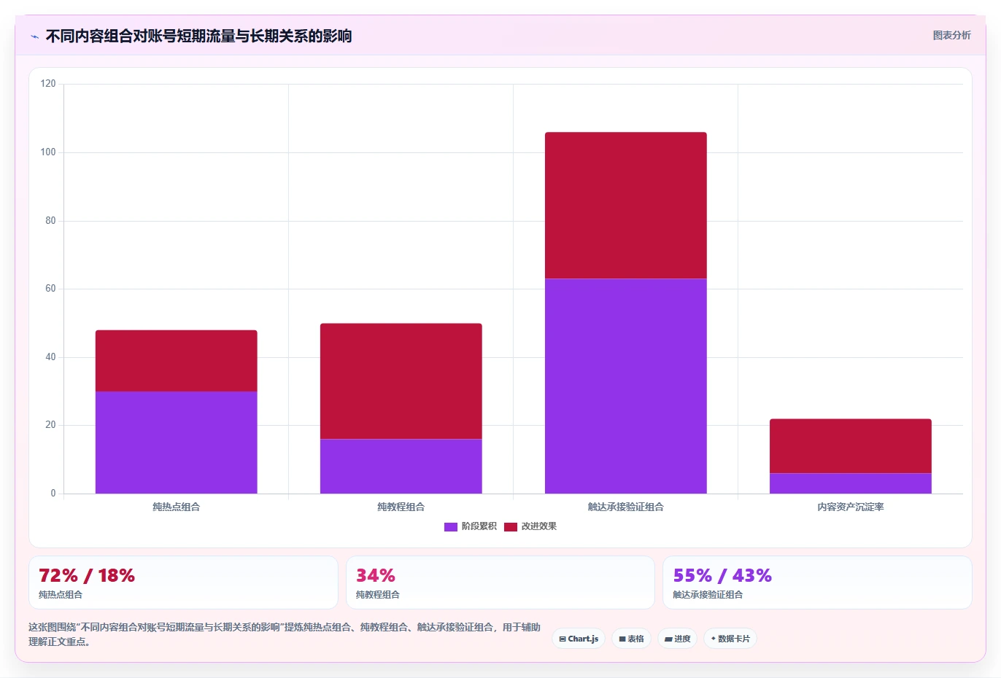The image size is (1001, 678).
Task: Click the 改进效果 legend label text
Action: (538, 526)
